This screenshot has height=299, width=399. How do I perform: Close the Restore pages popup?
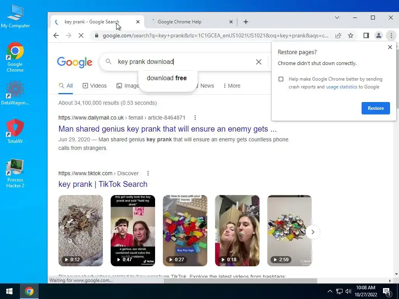390,47
